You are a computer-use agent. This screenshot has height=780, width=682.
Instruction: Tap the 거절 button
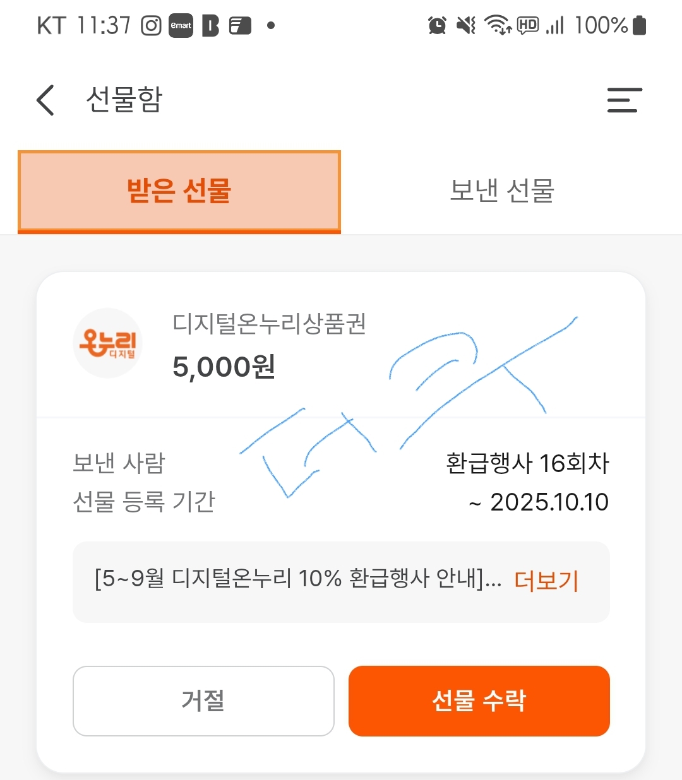click(x=203, y=700)
